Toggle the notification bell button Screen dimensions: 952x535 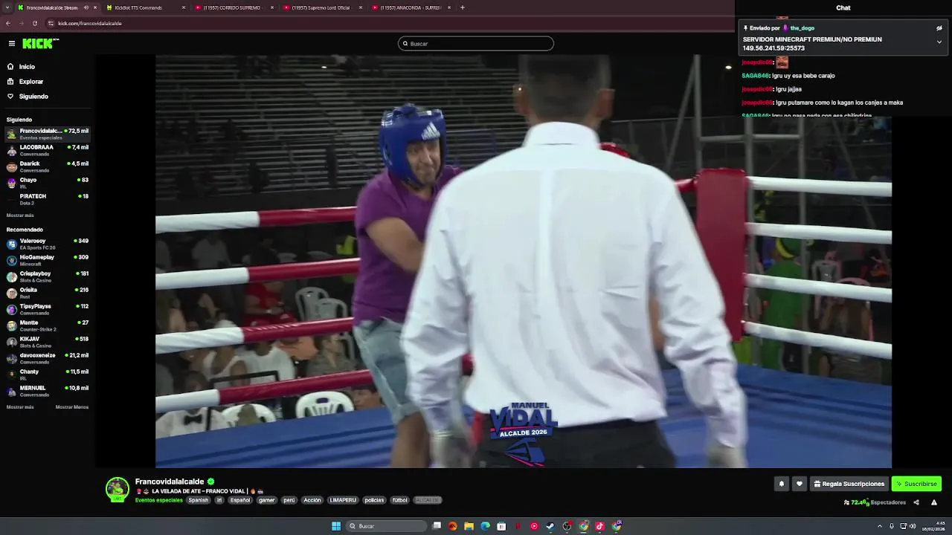781,484
